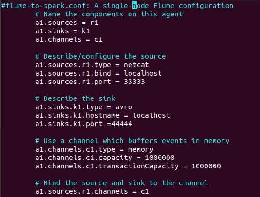Image resolution: width=260 pixels, height=197 pixels.
Task: Click the capacity value 1000000
Action: click(x=160, y=158)
